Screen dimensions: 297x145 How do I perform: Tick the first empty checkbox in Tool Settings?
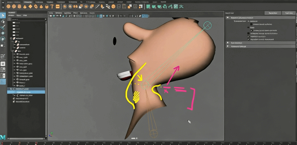(251, 24)
